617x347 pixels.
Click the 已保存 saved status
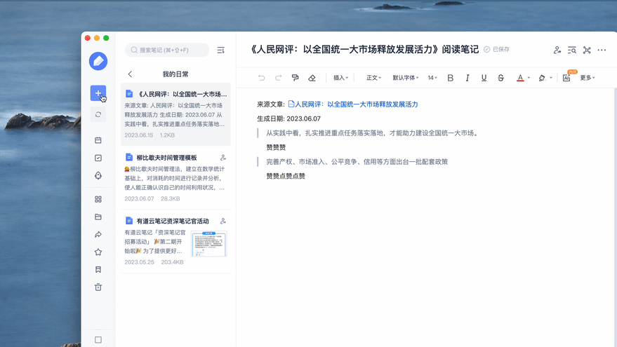(496, 49)
